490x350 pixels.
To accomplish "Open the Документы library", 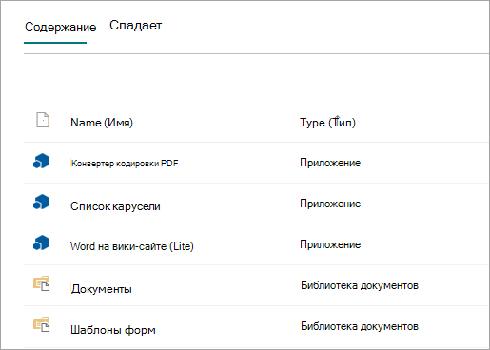I will click(x=101, y=289).
